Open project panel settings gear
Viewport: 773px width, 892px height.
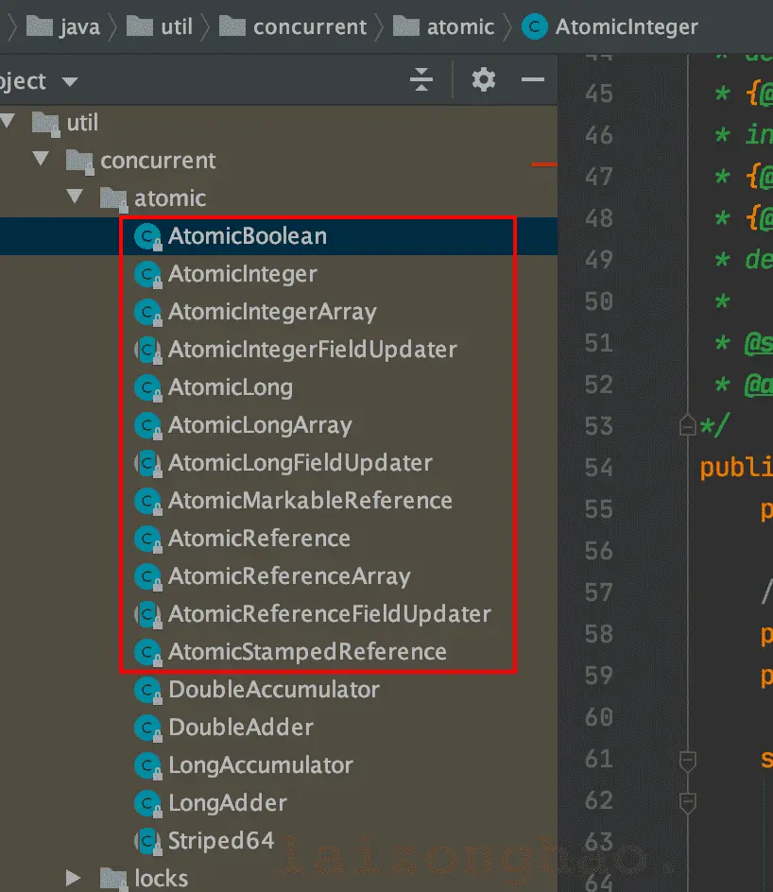tap(484, 79)
